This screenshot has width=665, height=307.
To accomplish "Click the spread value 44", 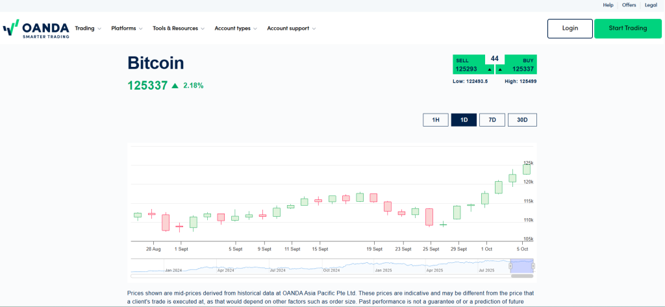I will (494, 58).
